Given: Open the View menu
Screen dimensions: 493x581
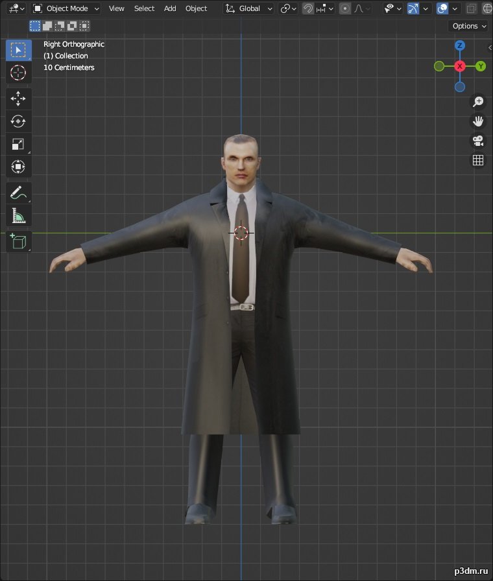Looking at the screenshot, I should pos(117,8).
